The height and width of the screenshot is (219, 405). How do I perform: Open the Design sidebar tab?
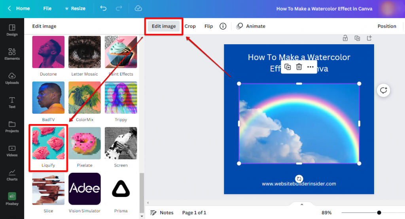pyautogui.click(x=12, y=30)
